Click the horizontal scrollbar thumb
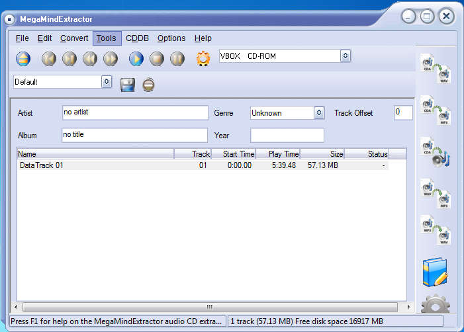 coord(210,307)
